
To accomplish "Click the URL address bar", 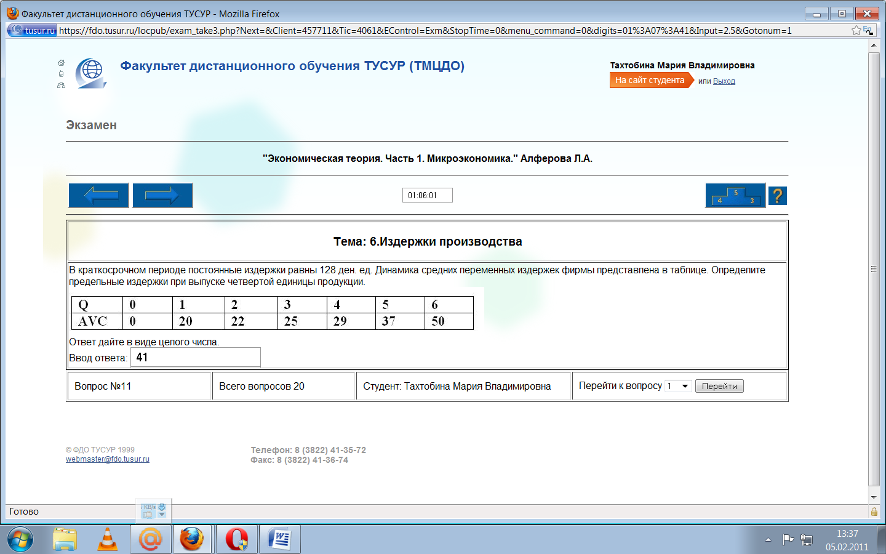I will [x=452, y=30].
